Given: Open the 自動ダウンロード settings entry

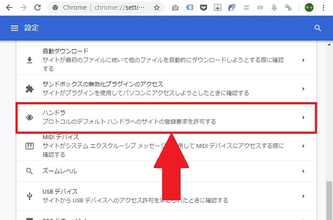Looking at the screenshot, I should (x=166, y=60).
